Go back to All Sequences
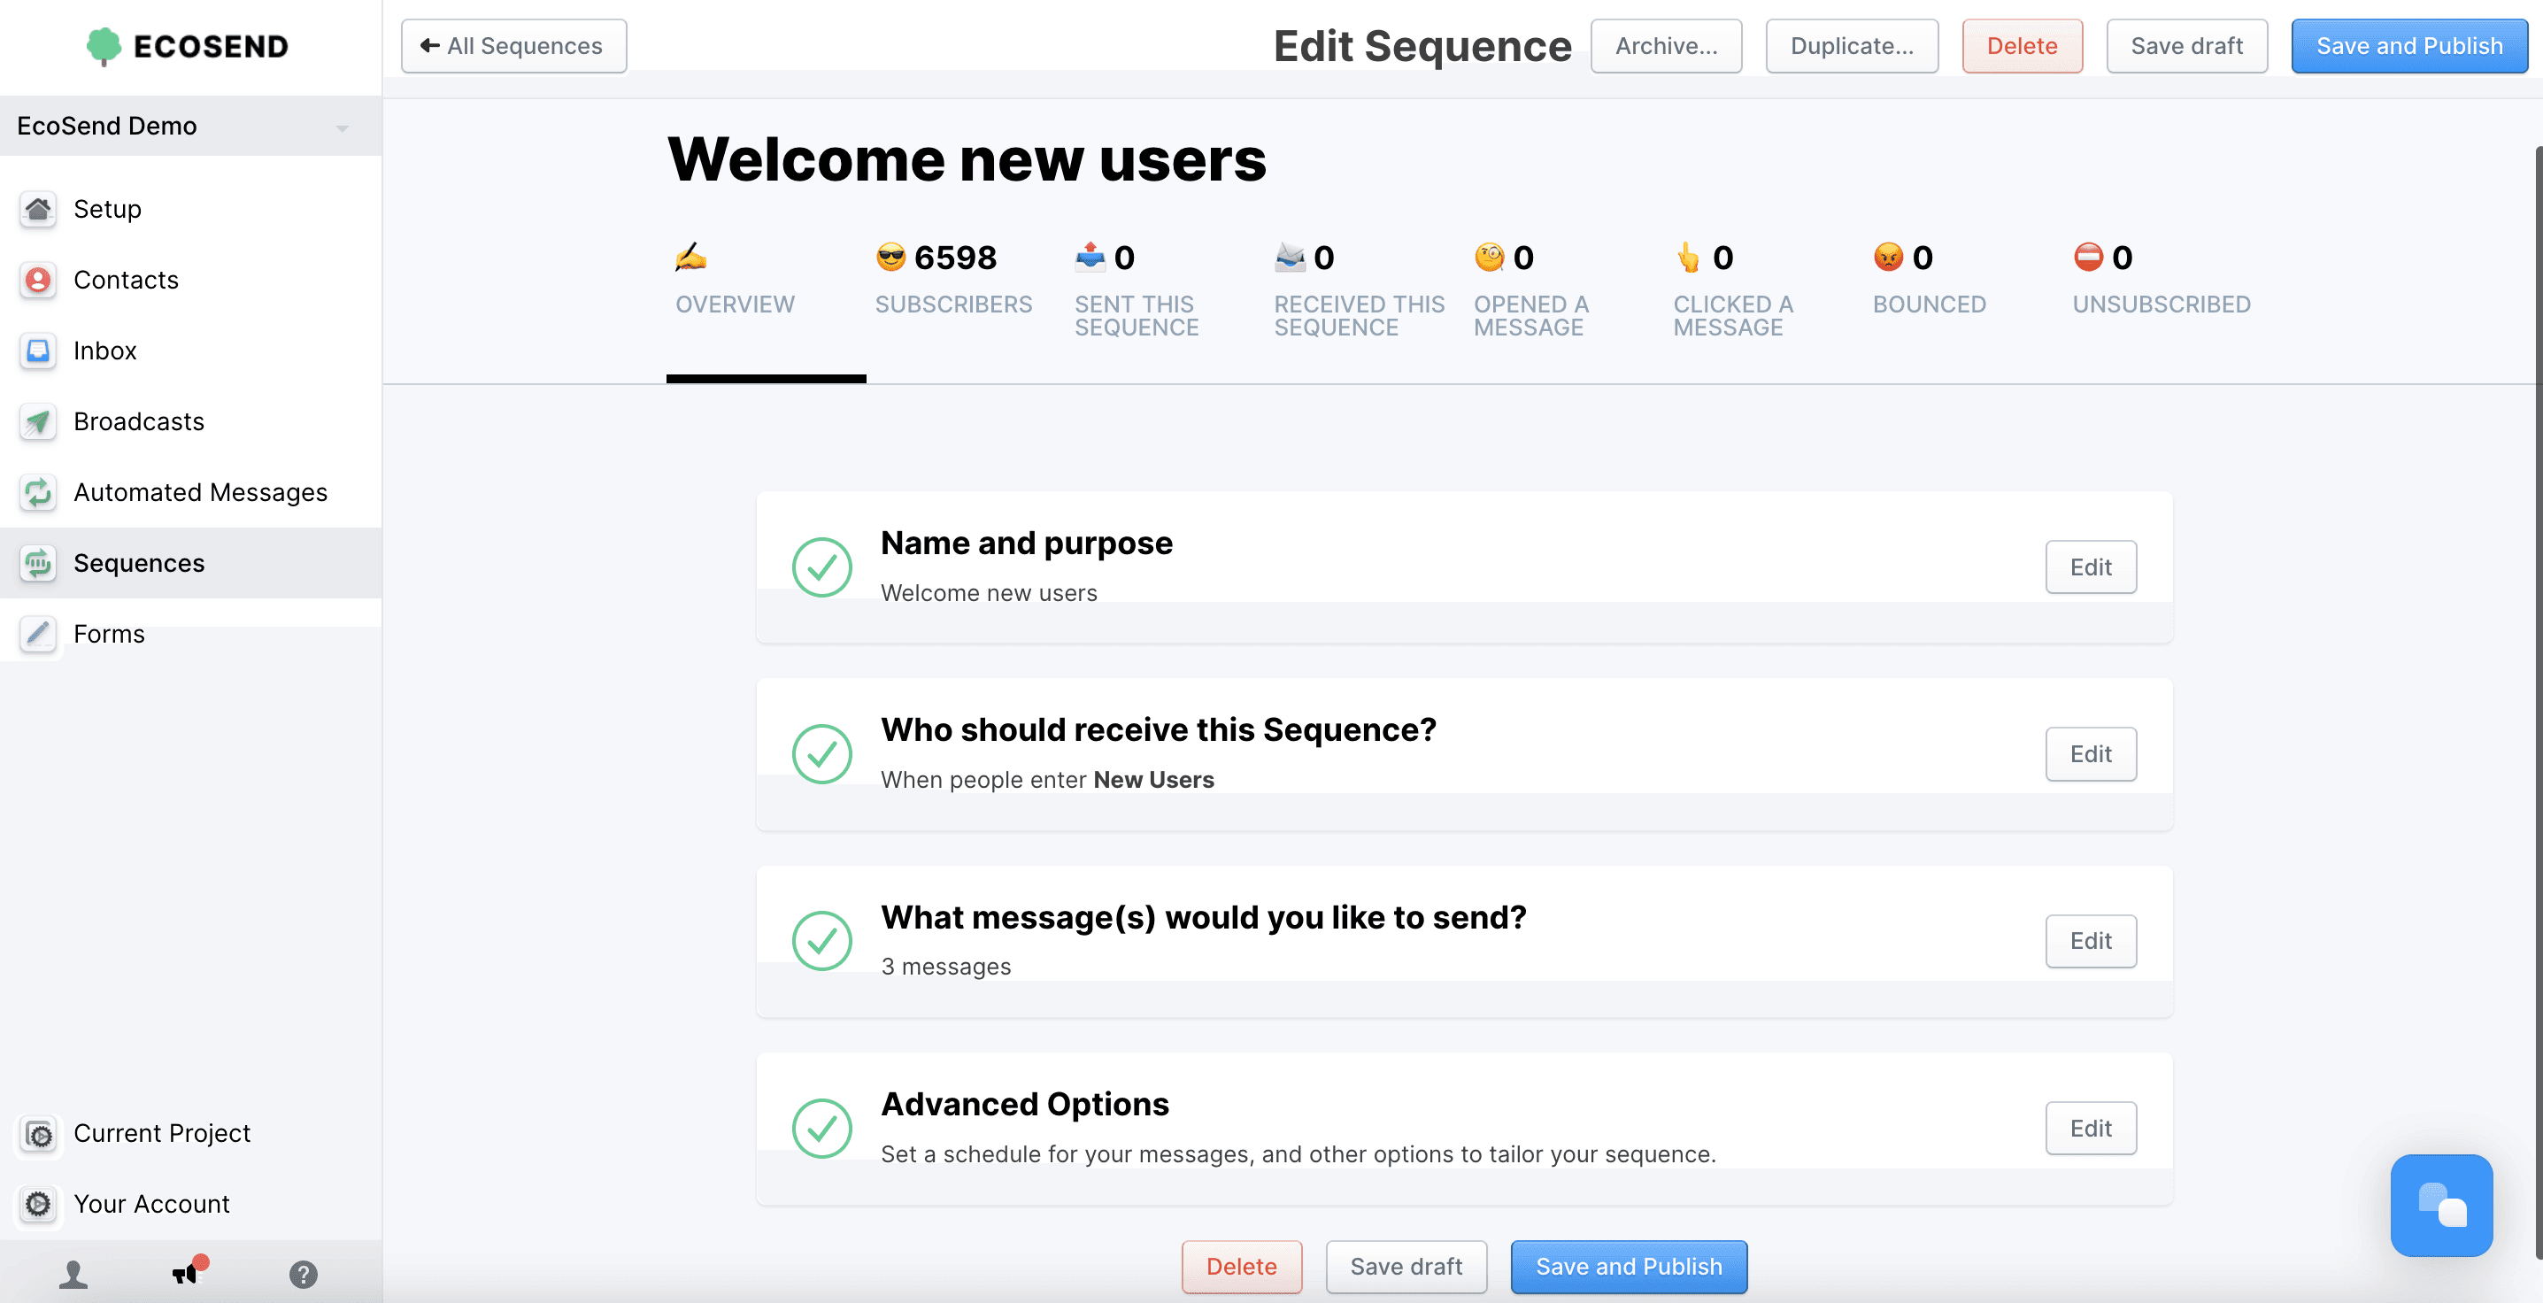The image size is (2543, 1303). coord(513,46)
